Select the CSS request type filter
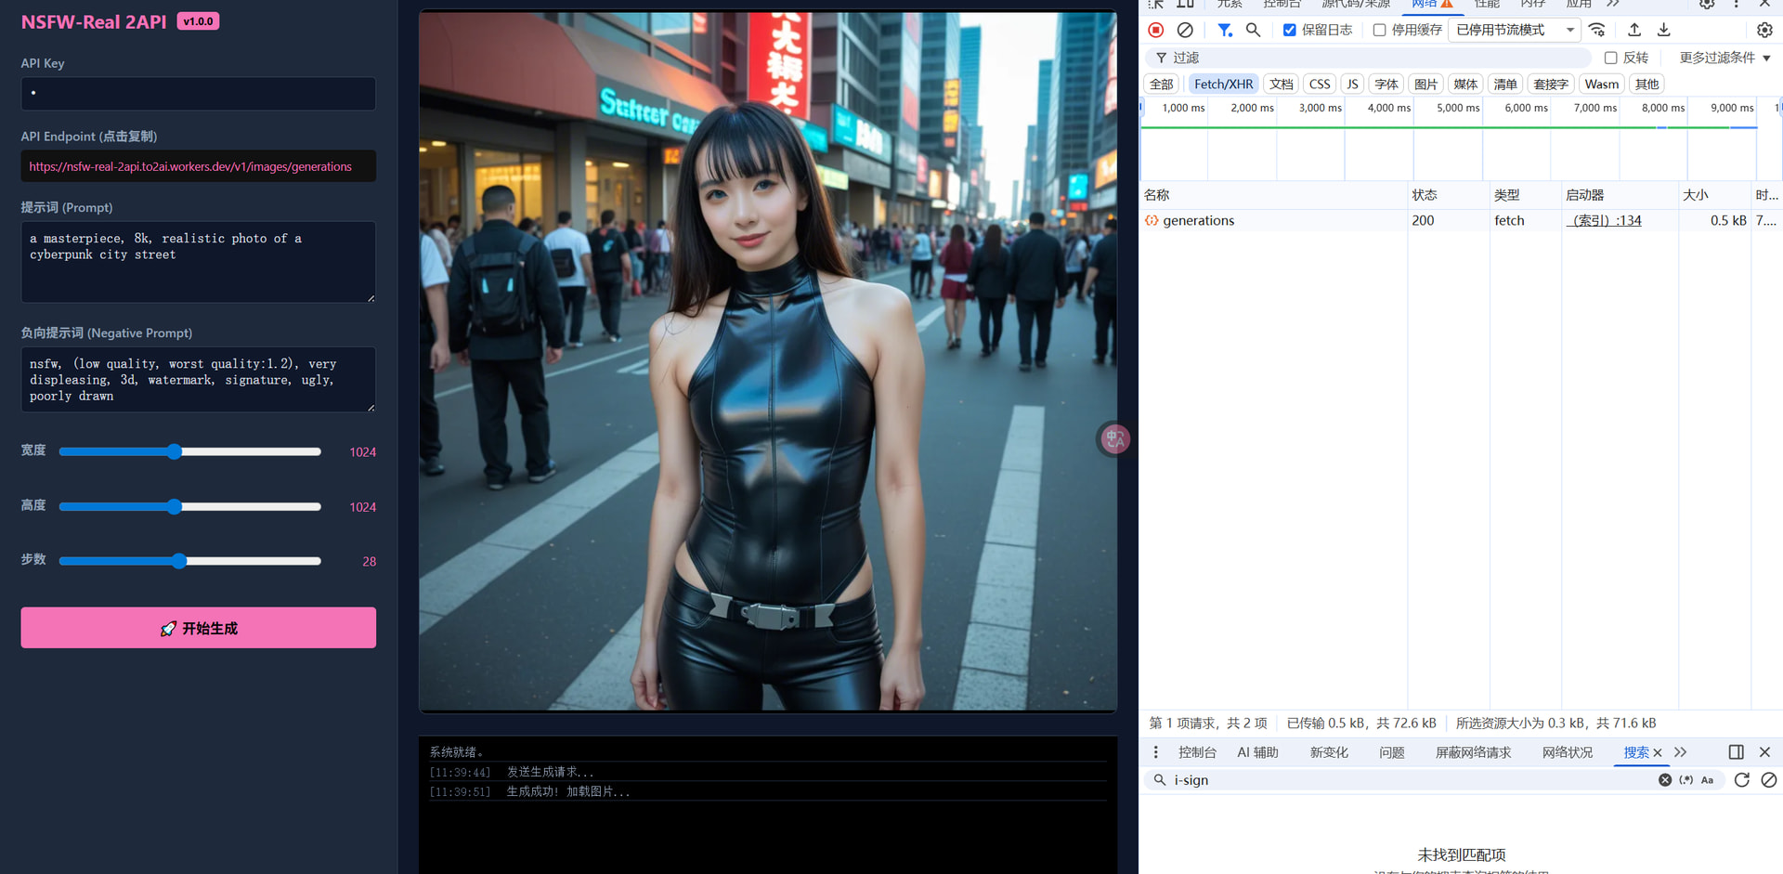The image size is (1783, 874). pyautogui.click(x=1319, y=85)
